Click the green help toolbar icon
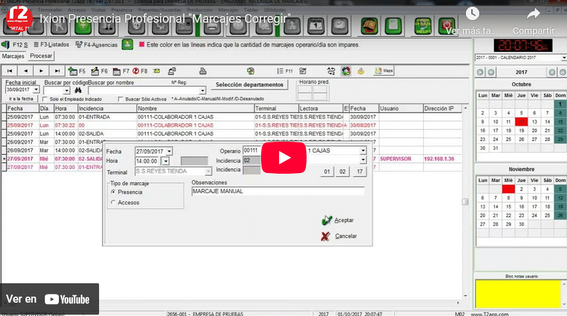 pyautogui.click(x=423, y=26)
